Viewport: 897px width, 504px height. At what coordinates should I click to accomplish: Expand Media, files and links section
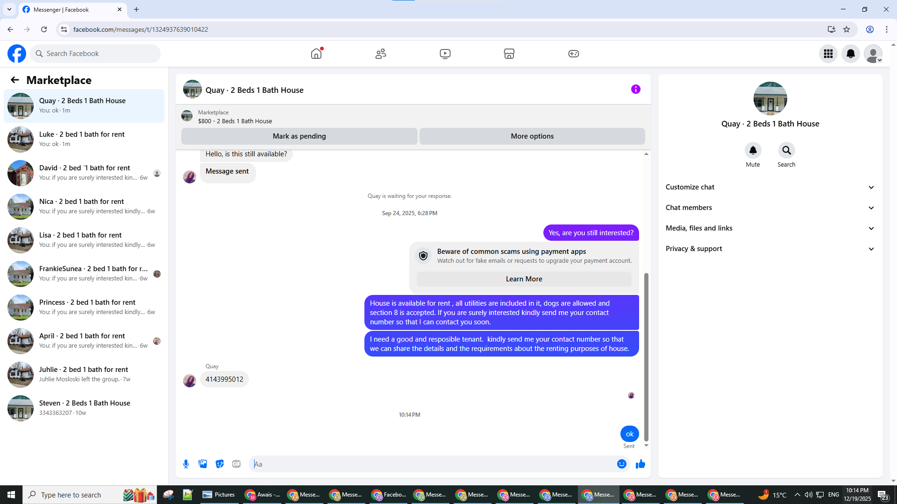point(769,228)
